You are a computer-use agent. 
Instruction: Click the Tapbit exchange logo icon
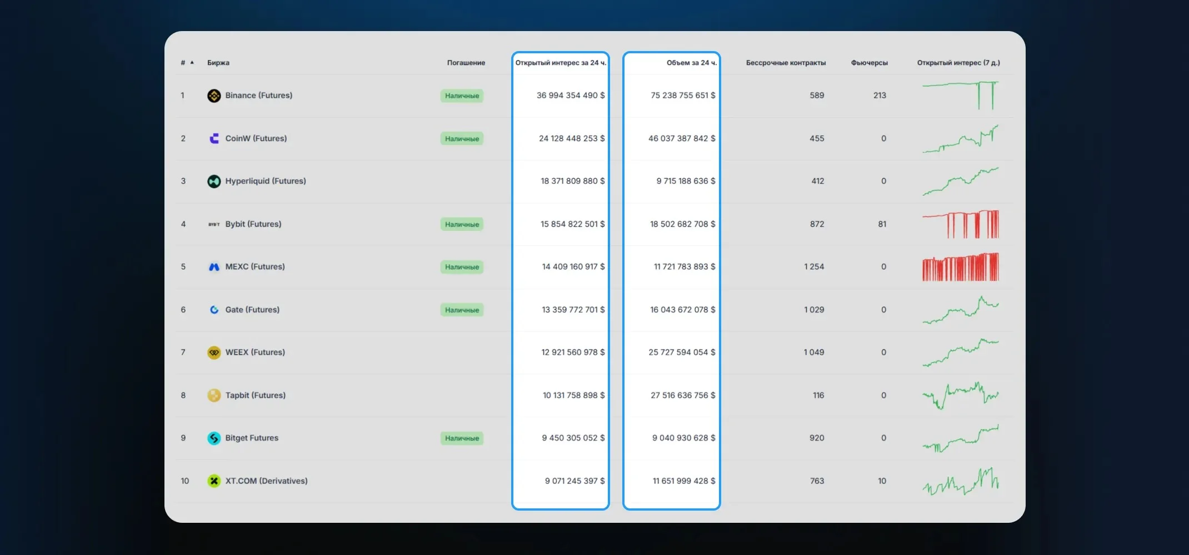pos(214,395)
